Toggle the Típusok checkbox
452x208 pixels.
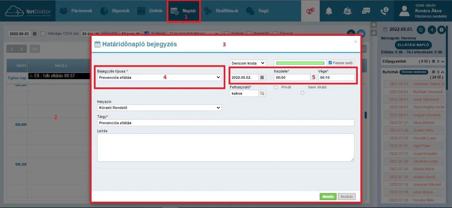(x=275, y=34)
